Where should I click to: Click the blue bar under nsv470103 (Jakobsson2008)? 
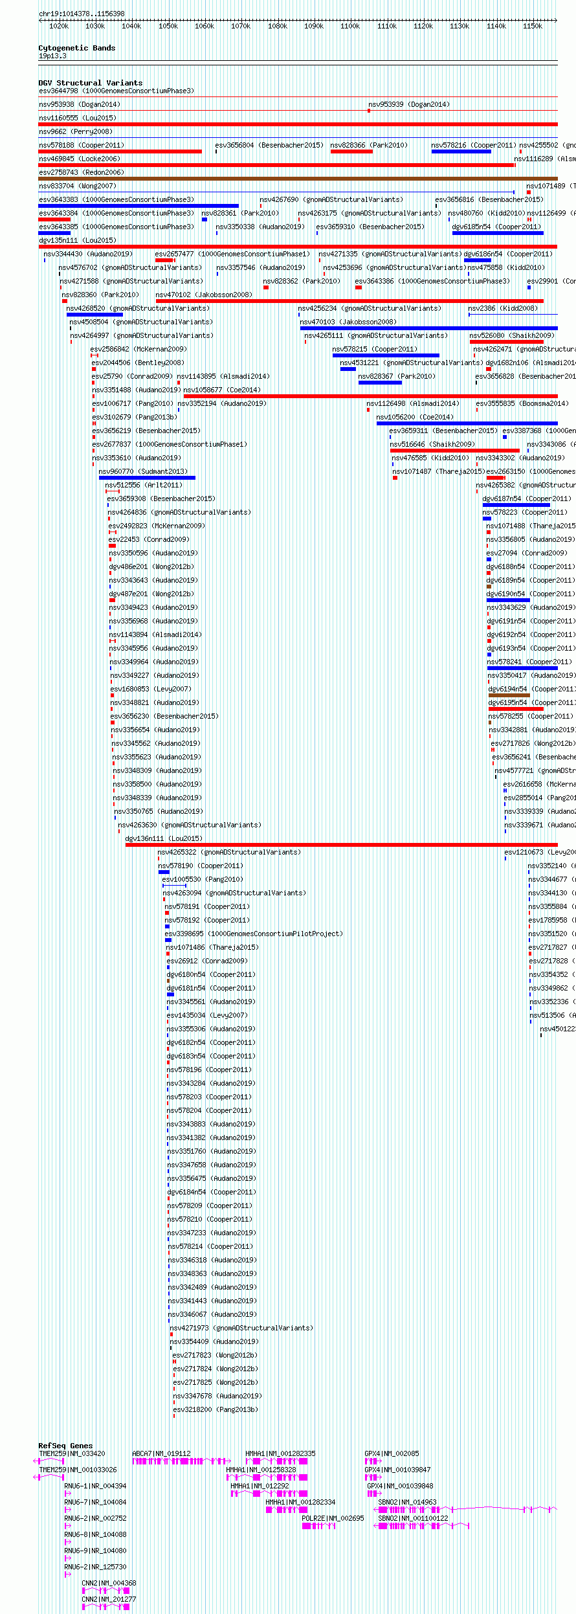click(x=429, y=328)
